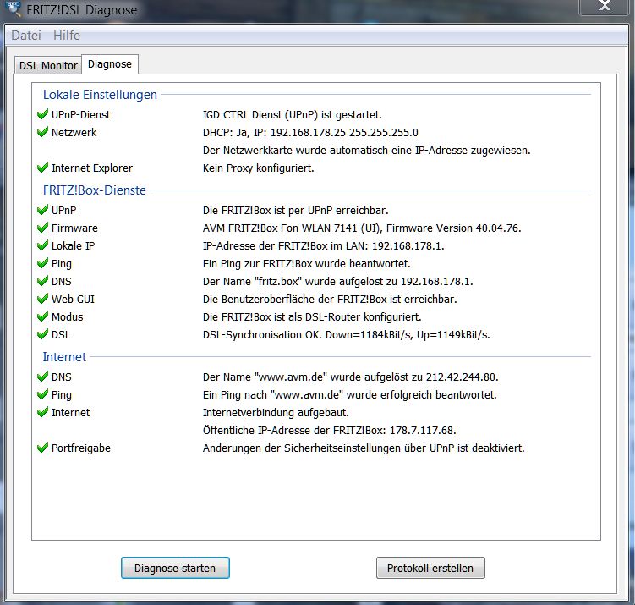Open the Datei menu

tap(26, 36)
